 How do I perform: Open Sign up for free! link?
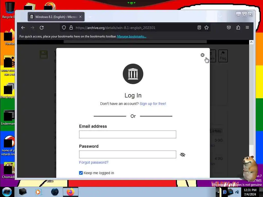click(x=153, y=104)
